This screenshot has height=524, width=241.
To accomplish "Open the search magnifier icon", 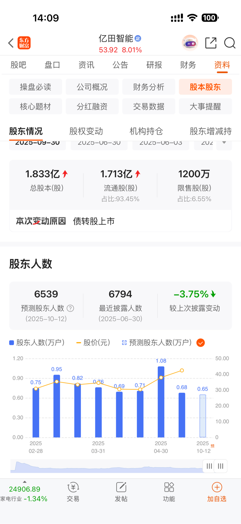I will tap(230, 43).
